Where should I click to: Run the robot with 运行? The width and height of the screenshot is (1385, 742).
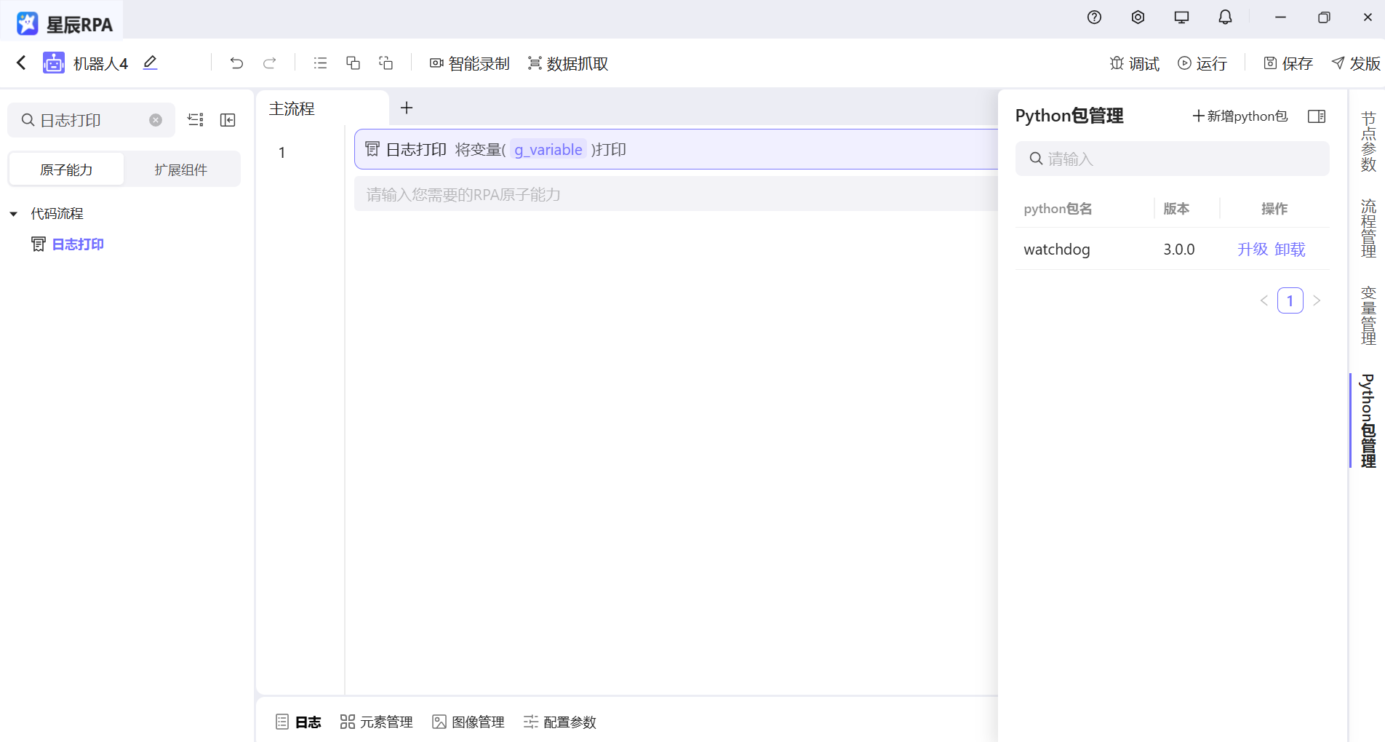point(1202,63)
